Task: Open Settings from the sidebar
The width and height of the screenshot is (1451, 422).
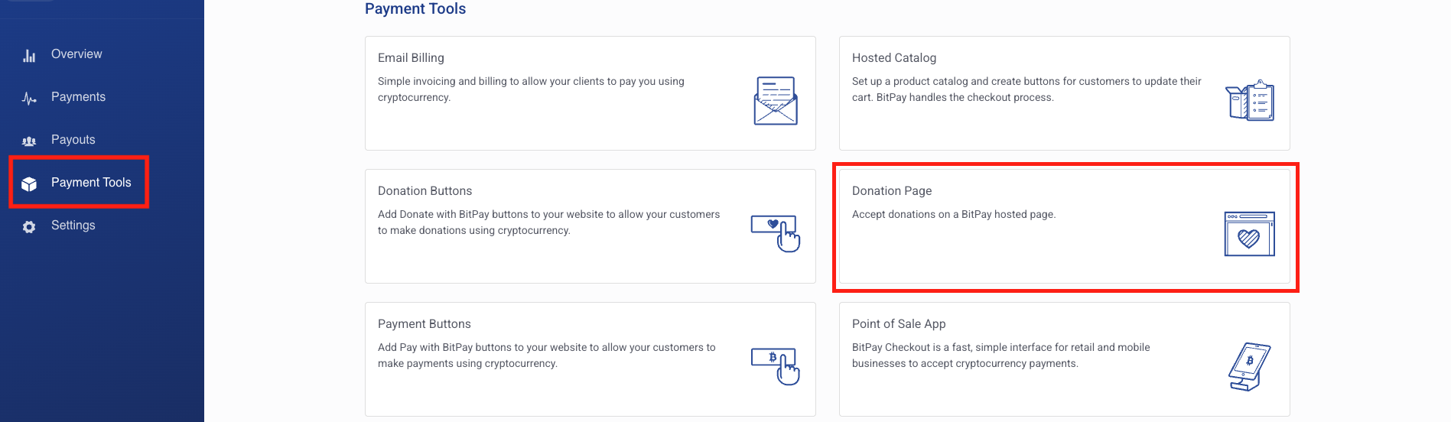Action: [x=73, y=226]
